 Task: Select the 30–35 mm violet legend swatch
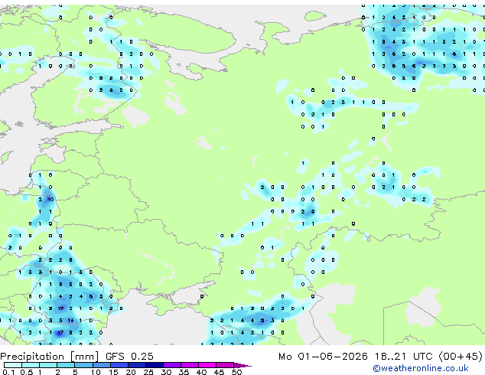(x=172, y=365)
